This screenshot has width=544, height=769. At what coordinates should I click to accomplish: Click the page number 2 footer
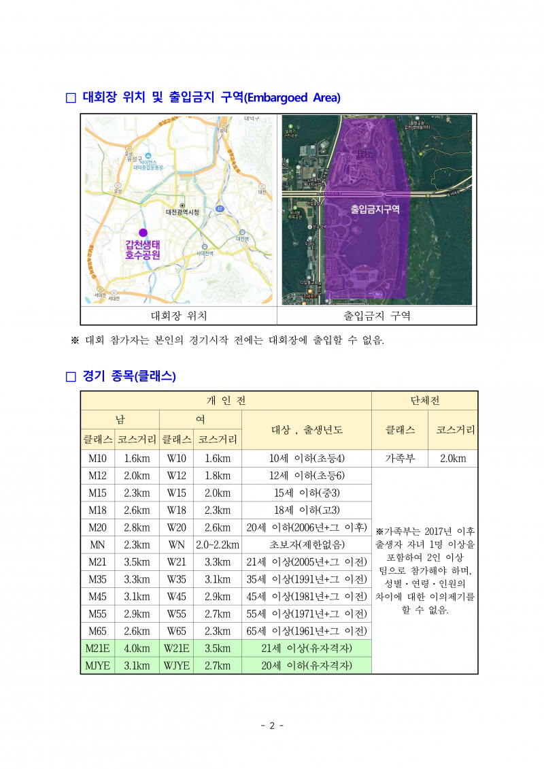[x=272, y=726]
